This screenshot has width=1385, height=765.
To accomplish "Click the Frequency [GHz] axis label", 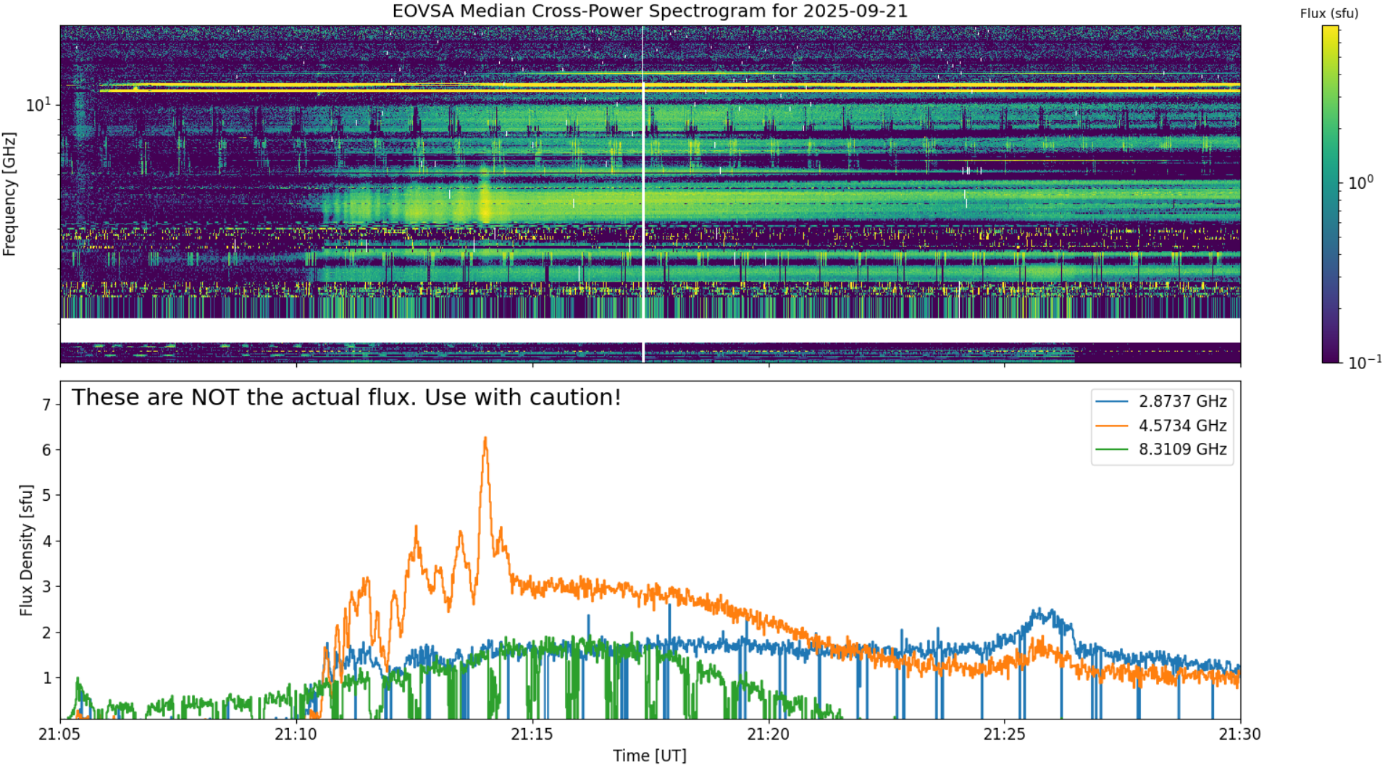I will click(x=9, y=194).
